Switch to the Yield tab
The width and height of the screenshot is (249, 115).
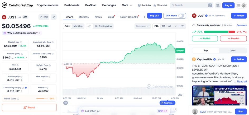111,17
